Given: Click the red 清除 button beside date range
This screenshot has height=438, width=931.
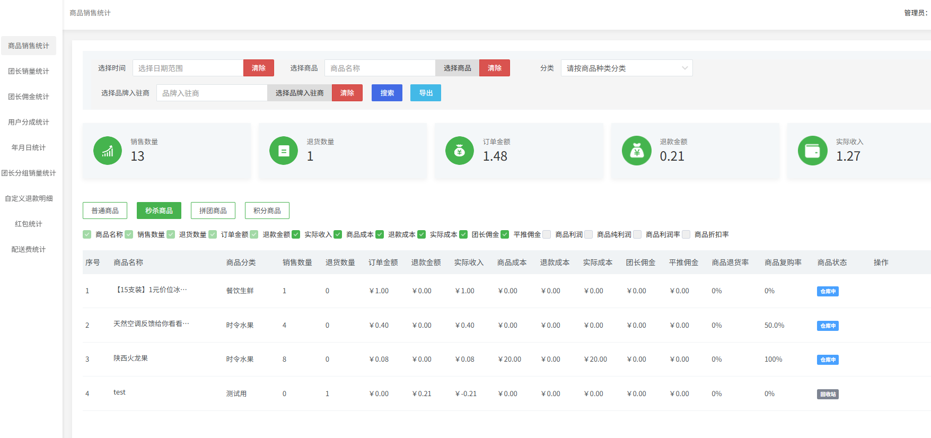Looking at the screenshot, I should [259, 68].
